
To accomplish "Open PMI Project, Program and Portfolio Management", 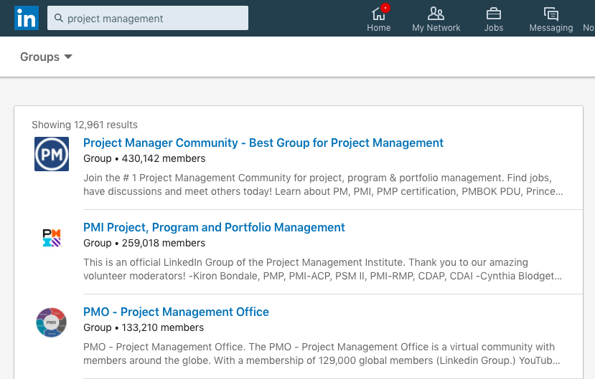I will click(214, 227).
